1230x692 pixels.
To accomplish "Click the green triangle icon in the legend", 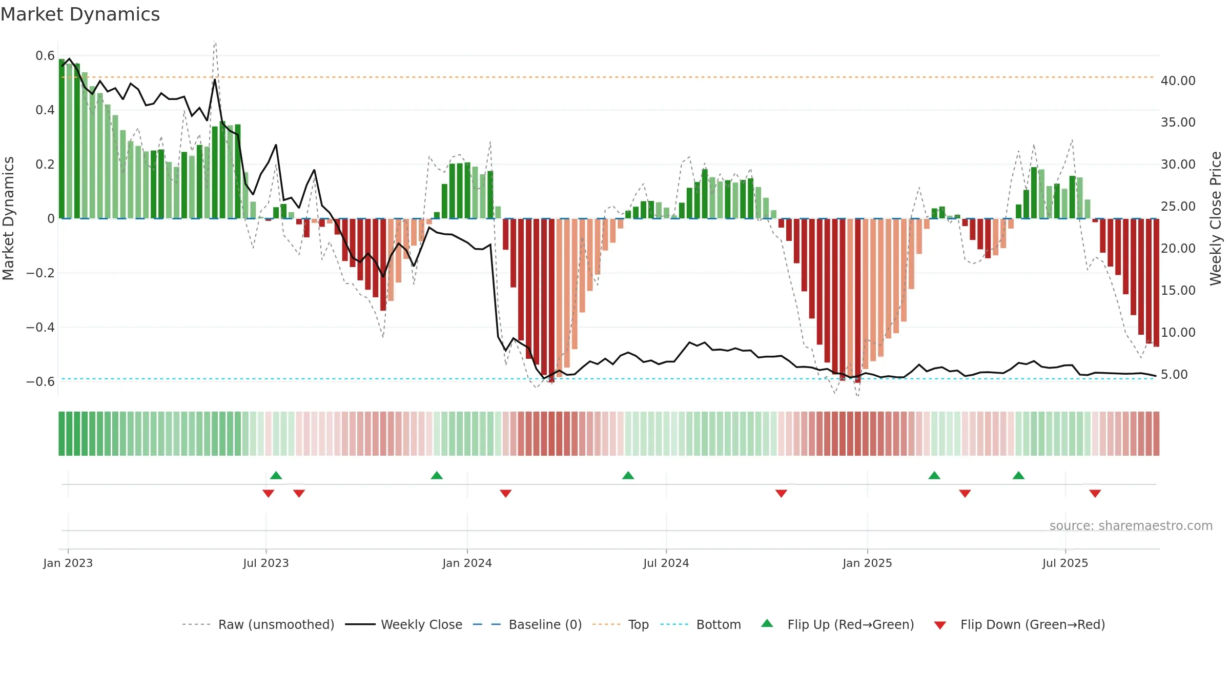I will (x=767, y=623).
